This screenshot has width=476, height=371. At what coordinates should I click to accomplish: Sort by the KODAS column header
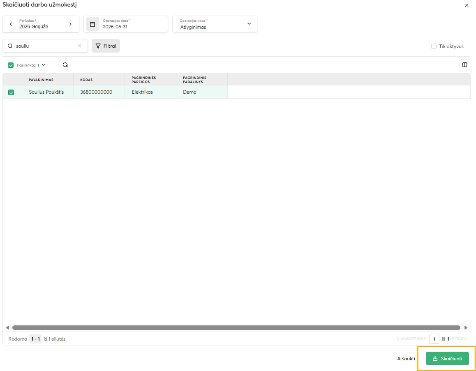(86, 80)
